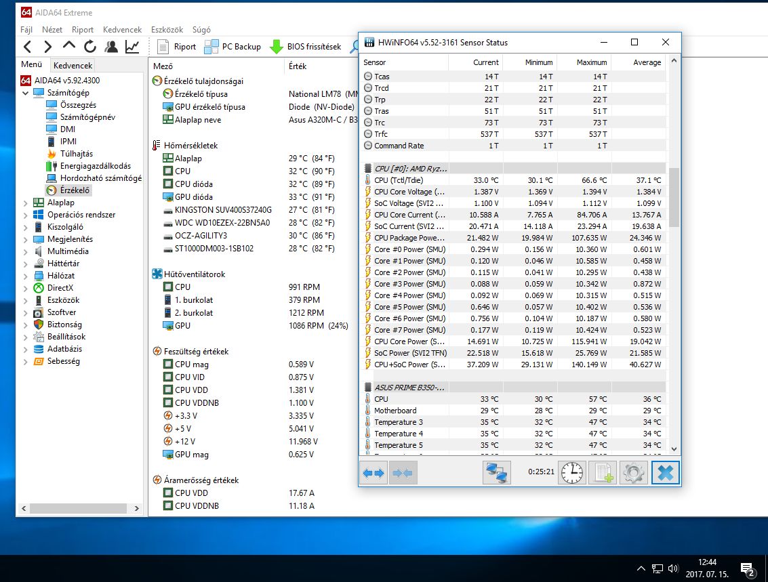Click the HWiNFO expand columns blue arrows button
Image resolution: width=768 pixels, height=582 pixels.
(373, 473)
